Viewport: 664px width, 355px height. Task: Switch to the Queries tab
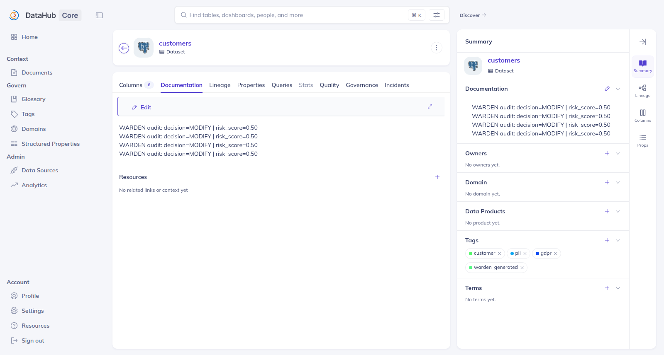[x=282, y=85]
